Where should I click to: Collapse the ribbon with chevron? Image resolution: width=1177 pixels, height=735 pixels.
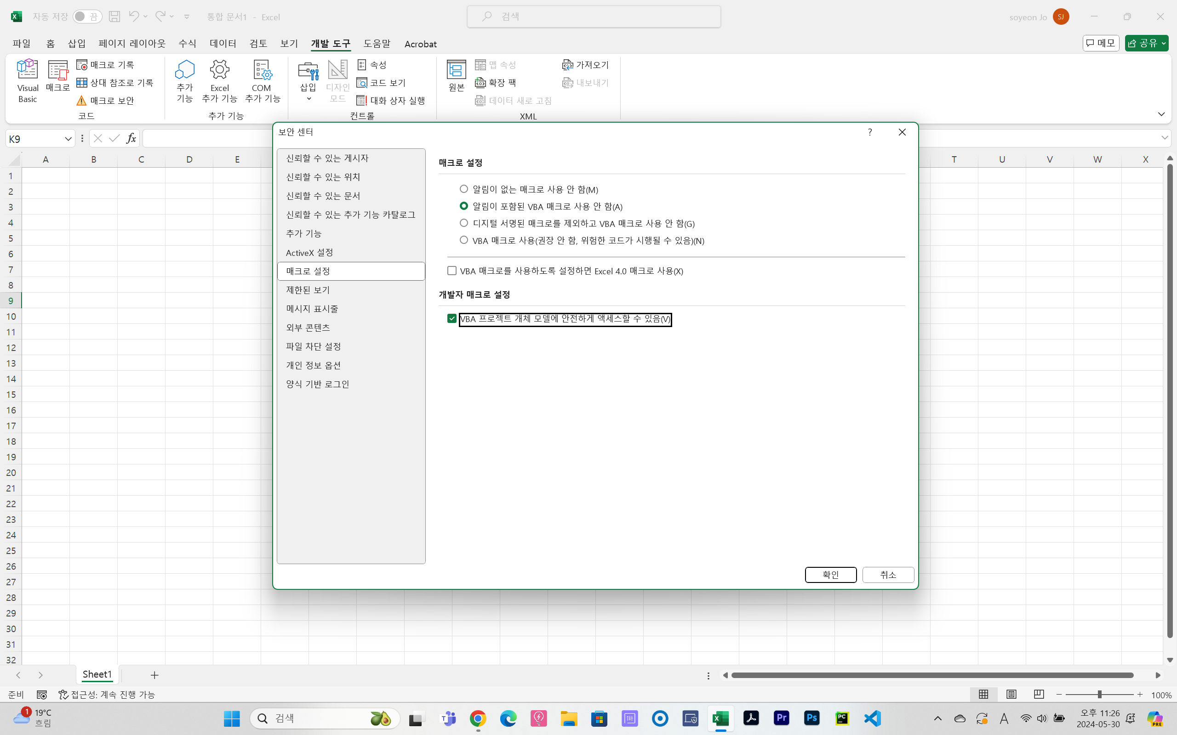(1161, 114)
